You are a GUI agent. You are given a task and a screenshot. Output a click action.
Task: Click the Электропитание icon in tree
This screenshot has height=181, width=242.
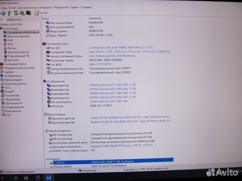5,52
